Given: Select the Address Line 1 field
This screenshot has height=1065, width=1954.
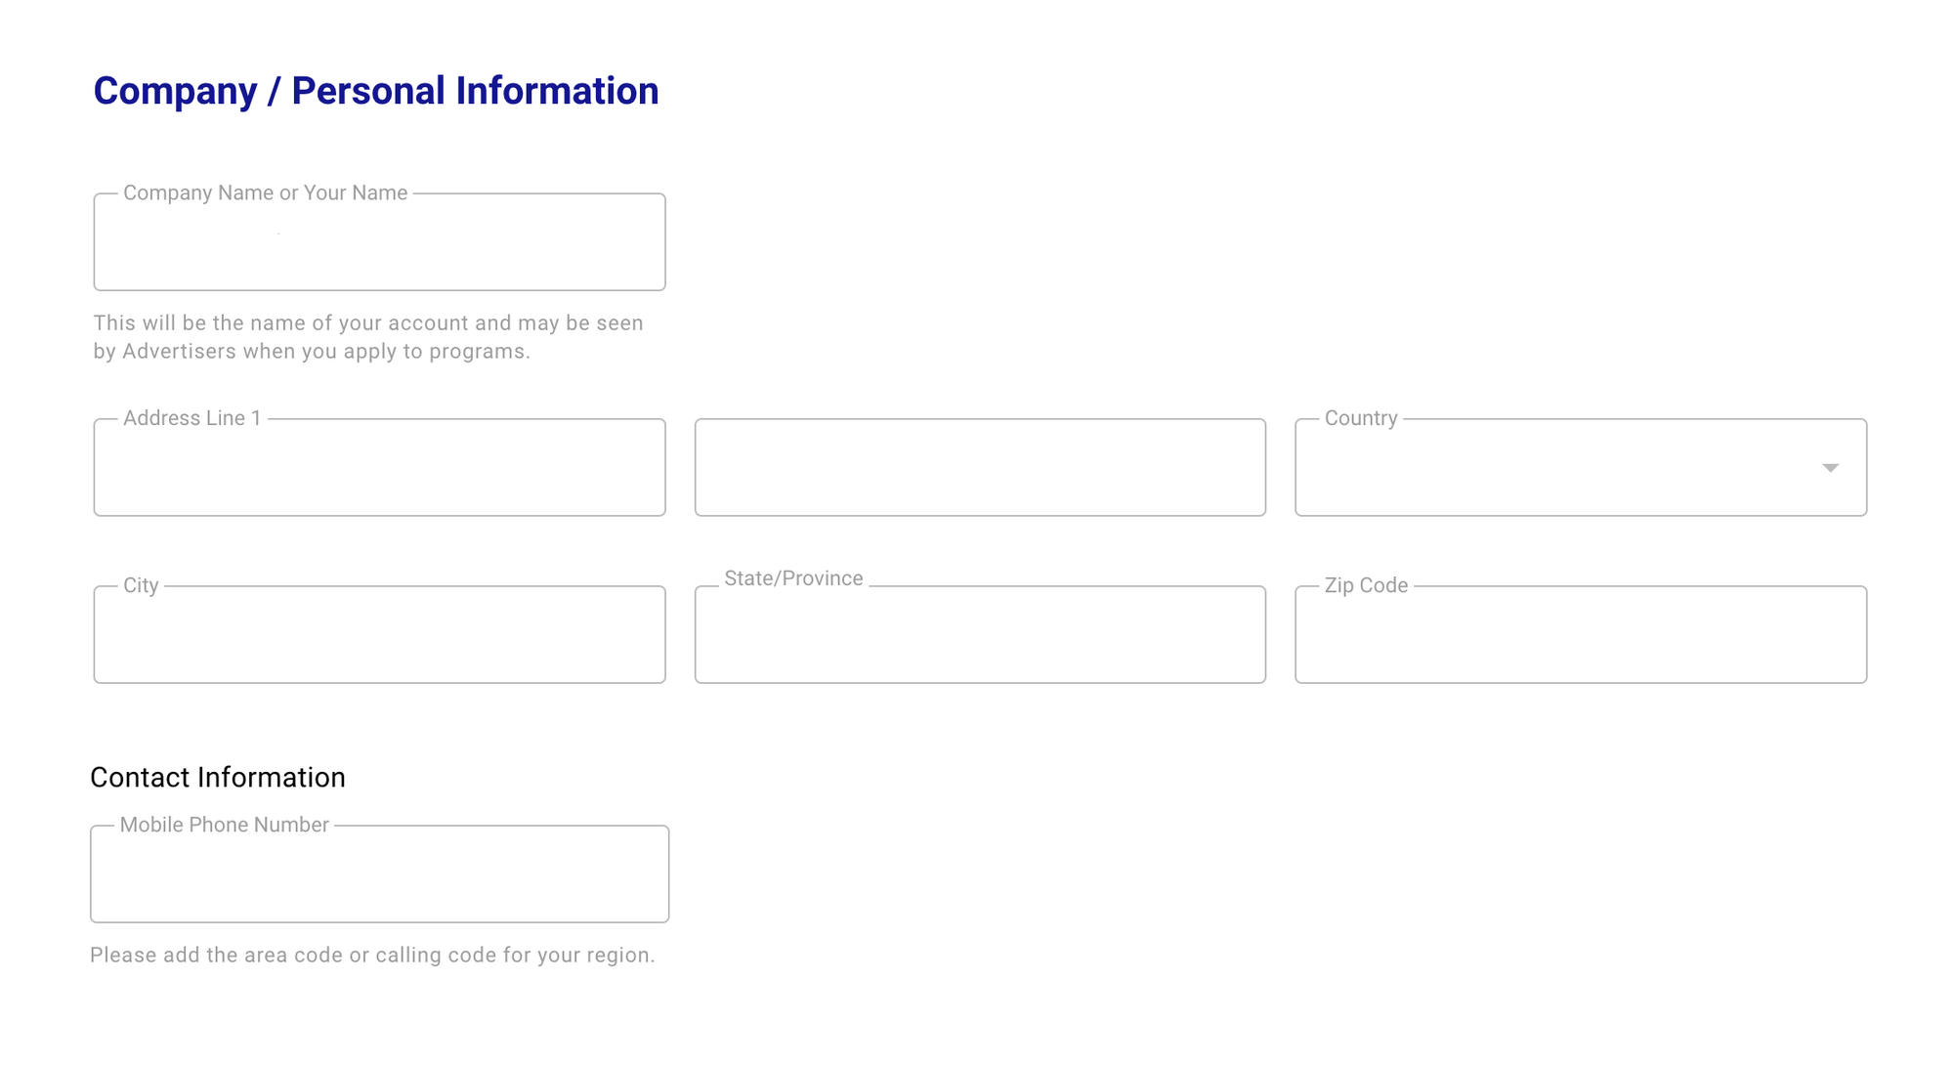Looking at the screenshot, I should coord(379,467).
